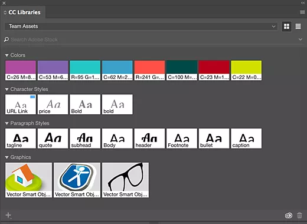Close the CC Libraries panel

coord(4,3)
